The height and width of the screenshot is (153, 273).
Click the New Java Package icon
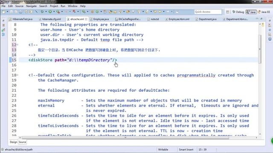click(x=93, y=12)
